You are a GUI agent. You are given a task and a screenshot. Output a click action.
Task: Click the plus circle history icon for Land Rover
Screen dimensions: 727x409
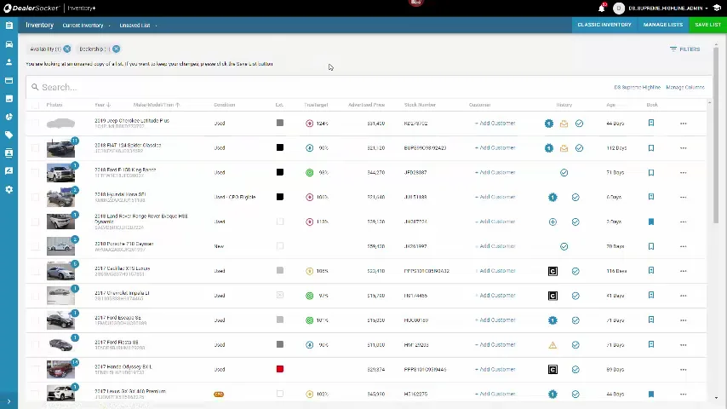pos(552,222)
